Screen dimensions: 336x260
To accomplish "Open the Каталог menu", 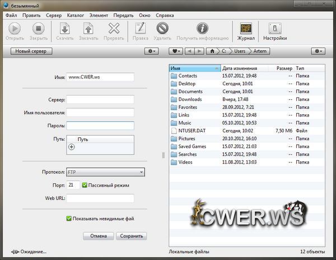I will click(x=74, y=15).
